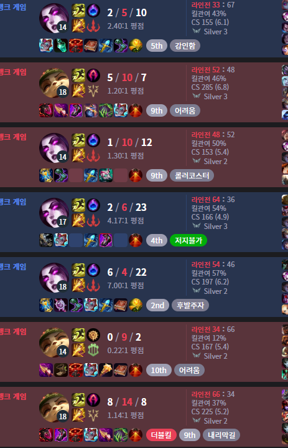Screen dimensions: 288x448
Task: Click the 2nd rank badge
Action: point(157,305)
